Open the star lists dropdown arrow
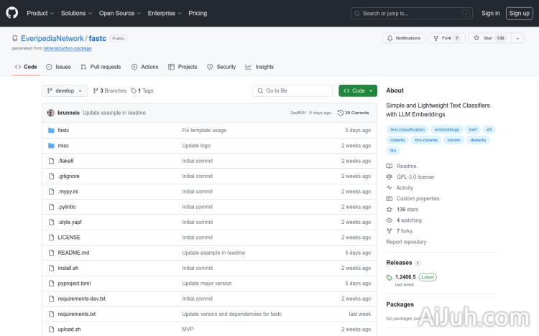 tap(517, 38)
